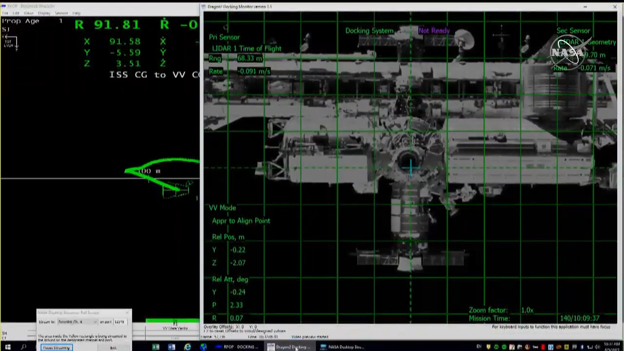Open the Help menu in RPOP
Viewport: 624px width, 351px height.
coord(76,13)
